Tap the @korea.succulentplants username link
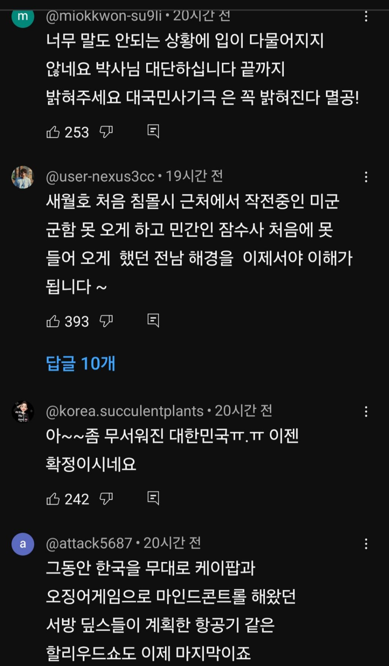Screen dimensions: 389x666 point(125,411)
